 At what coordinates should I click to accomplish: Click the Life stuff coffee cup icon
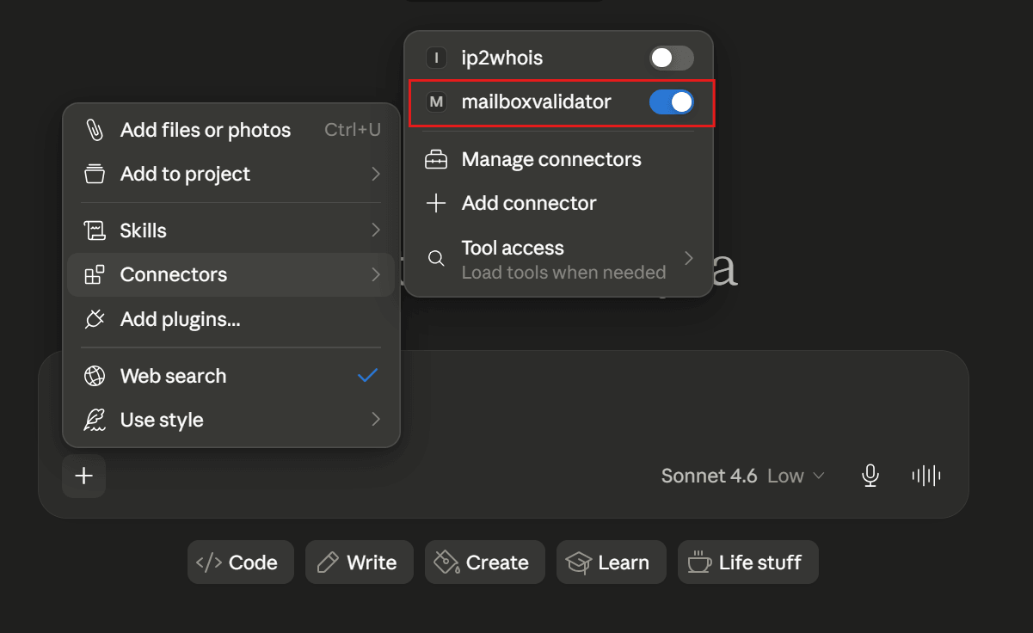tap(699, 562)
